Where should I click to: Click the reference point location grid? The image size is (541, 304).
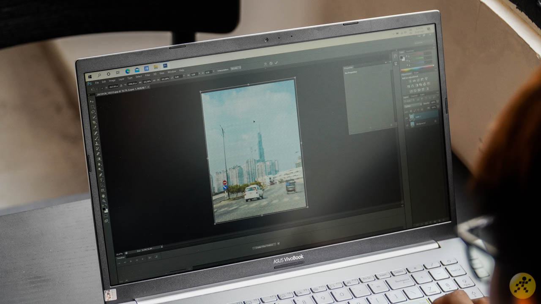102,88
